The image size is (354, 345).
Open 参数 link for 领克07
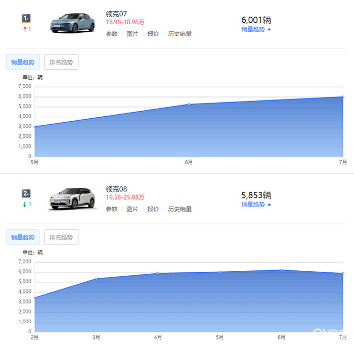point(112,34)
